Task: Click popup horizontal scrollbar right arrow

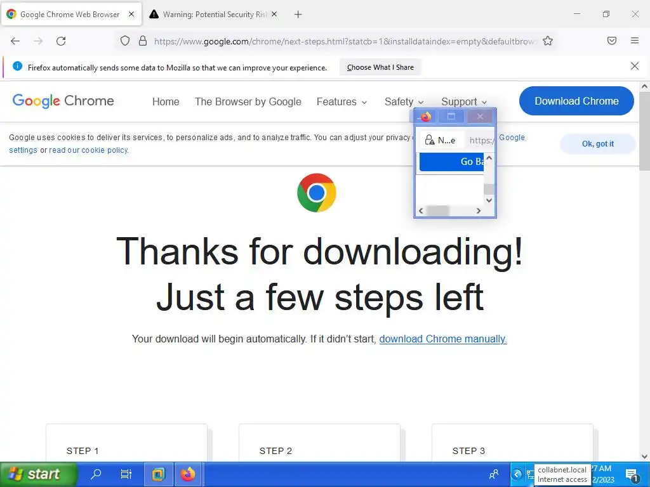Action: coord(479,211)
